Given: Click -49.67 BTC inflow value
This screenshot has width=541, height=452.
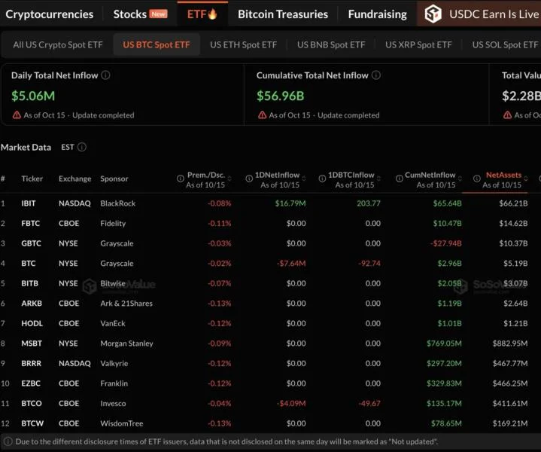Looking at the screenshot, I should [x=369, y=404].
